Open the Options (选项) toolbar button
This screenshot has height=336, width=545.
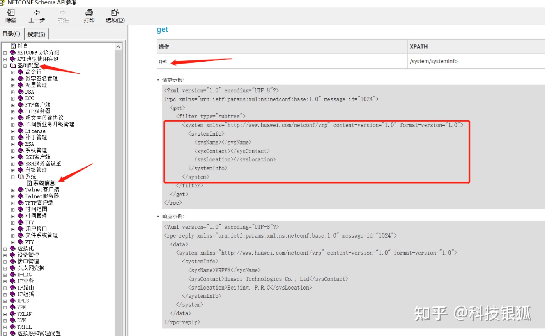pos(115,16)
